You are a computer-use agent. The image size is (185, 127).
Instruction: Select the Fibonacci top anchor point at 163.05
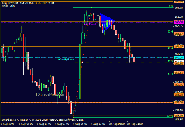coord(91,8)
